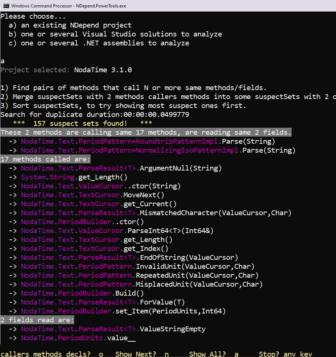Click step '1) Find pairs of methods' line
This screenshot has height=357, width=336.
(x=134, y=87)
